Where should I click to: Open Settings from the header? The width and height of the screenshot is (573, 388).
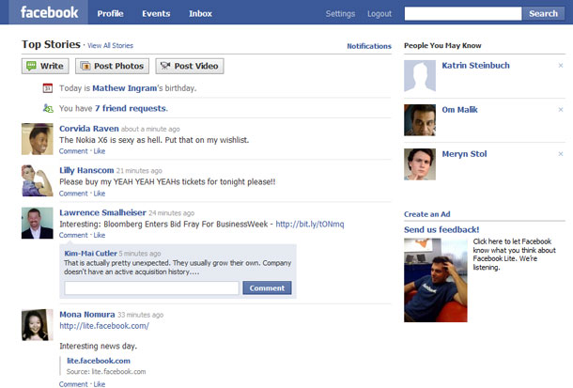click(x=340, y=13)
